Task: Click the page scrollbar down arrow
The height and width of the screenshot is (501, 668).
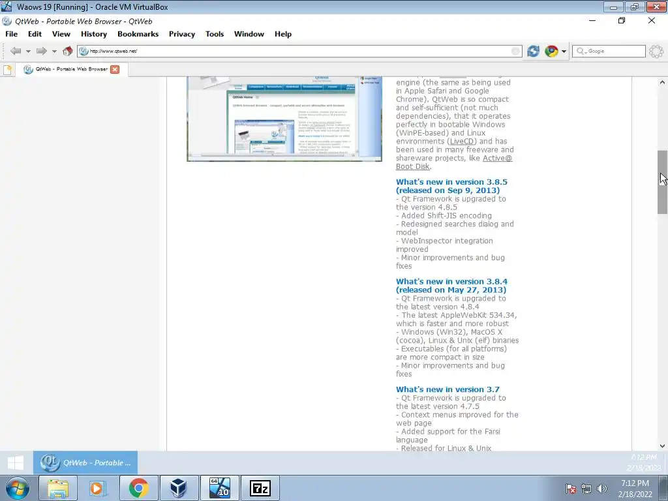Action: [x=662, y=446]
